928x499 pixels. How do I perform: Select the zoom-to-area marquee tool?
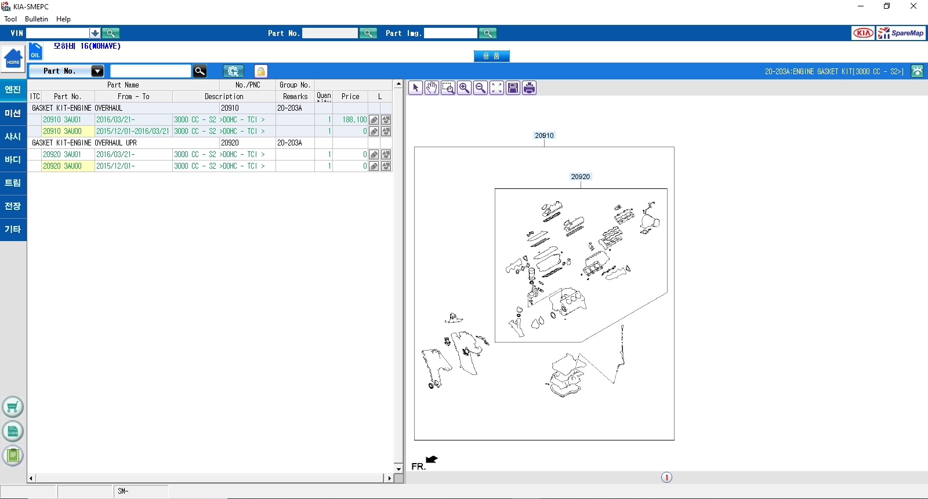[448, 88]
